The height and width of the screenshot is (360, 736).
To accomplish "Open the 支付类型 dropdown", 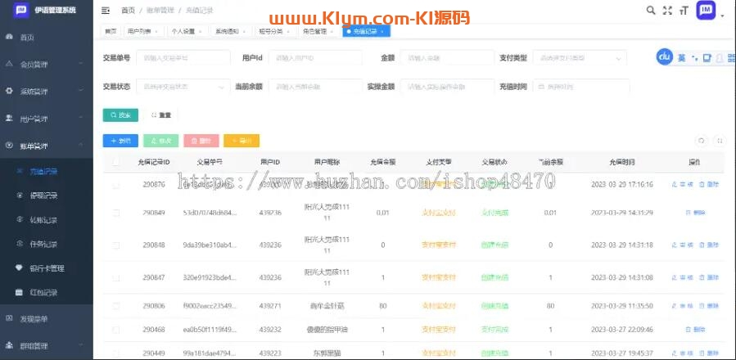I will click(x=580, y=58).
